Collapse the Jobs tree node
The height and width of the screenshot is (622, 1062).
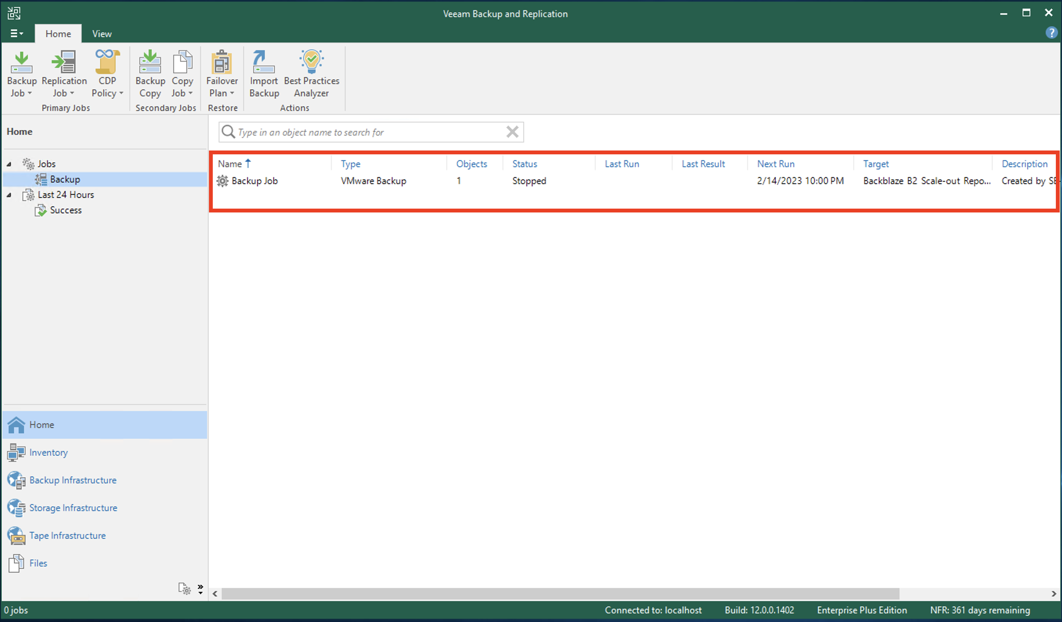point(9,164)
